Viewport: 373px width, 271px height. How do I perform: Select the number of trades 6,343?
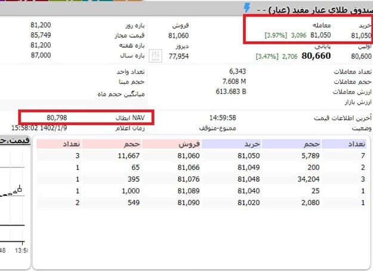(x=238, y=71)
